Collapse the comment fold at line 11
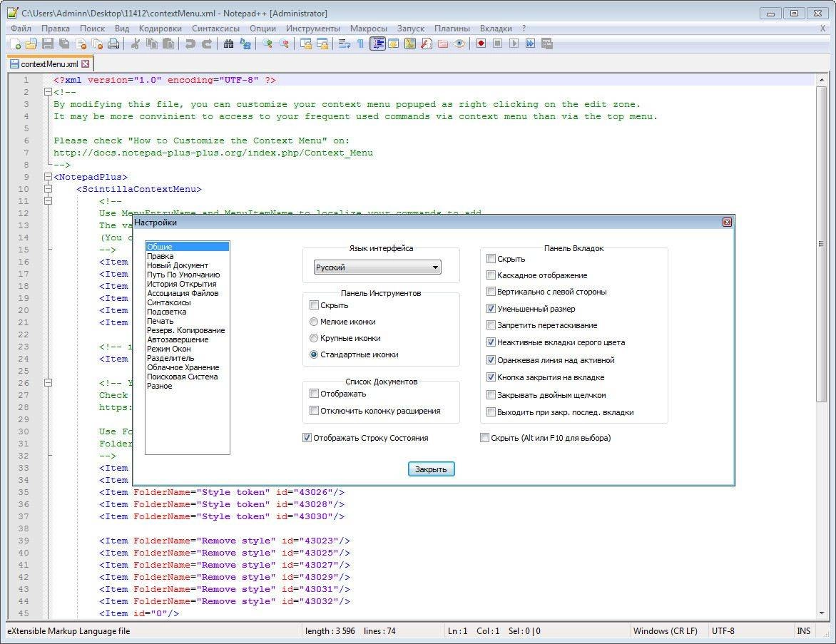 point(48,202)
